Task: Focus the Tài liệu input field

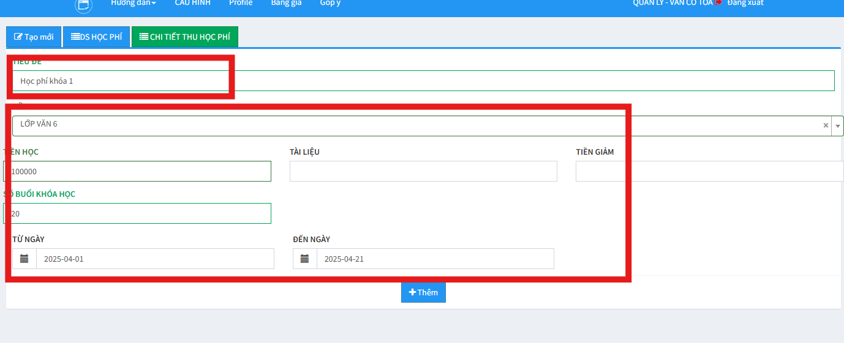Action: coord(423,171)
